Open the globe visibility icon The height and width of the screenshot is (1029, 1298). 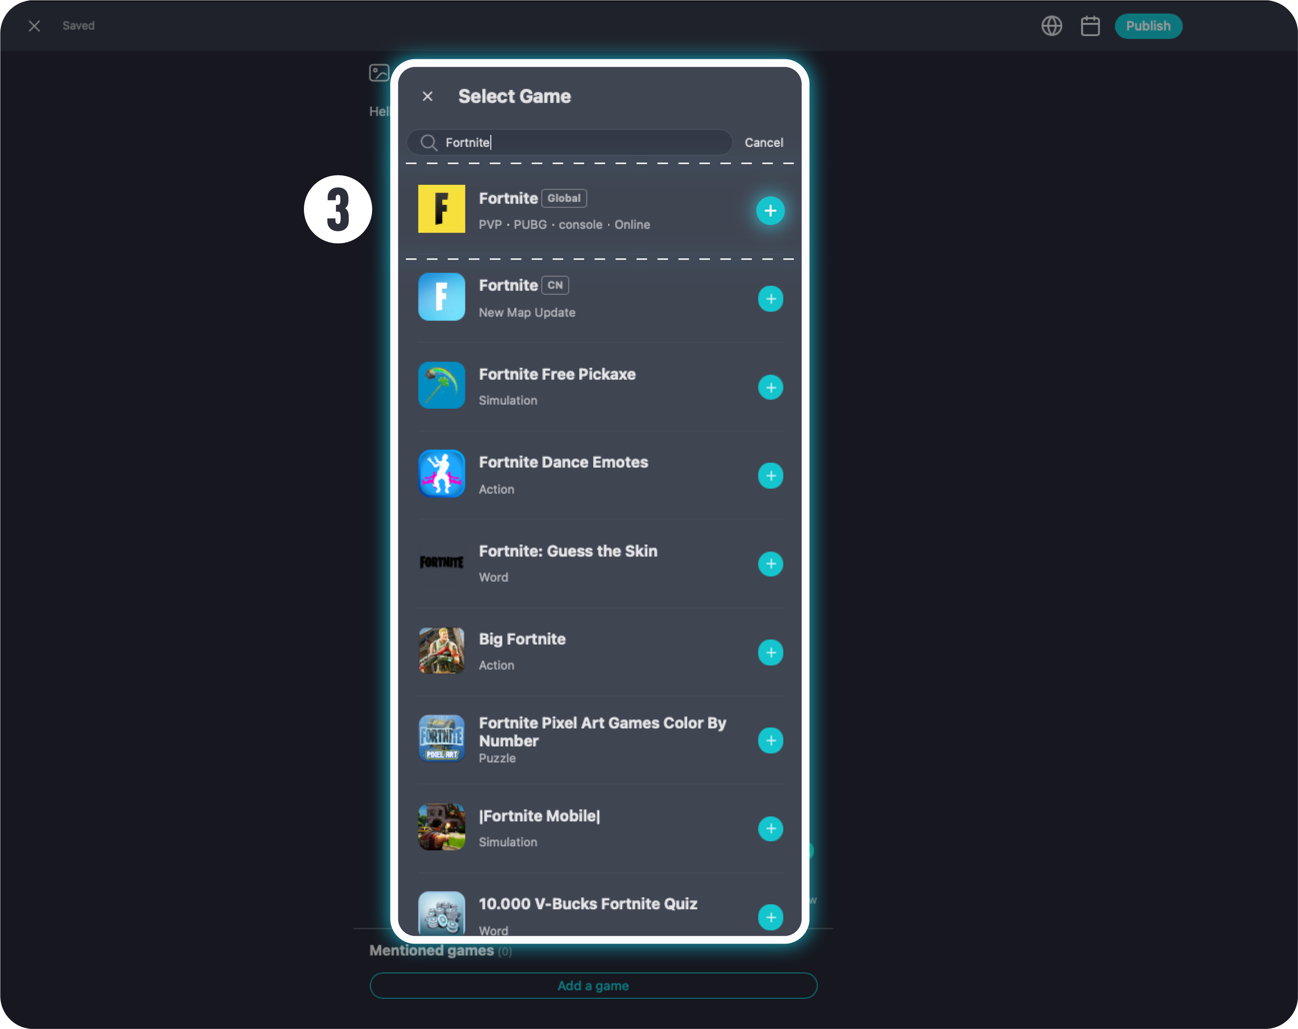pyautogui.click(x=1051, y=26)
